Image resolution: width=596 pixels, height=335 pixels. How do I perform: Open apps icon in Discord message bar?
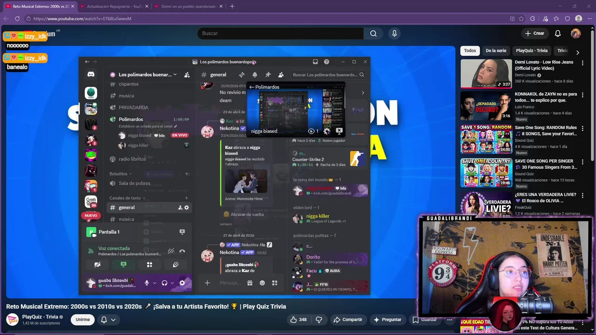click(275, 283)
